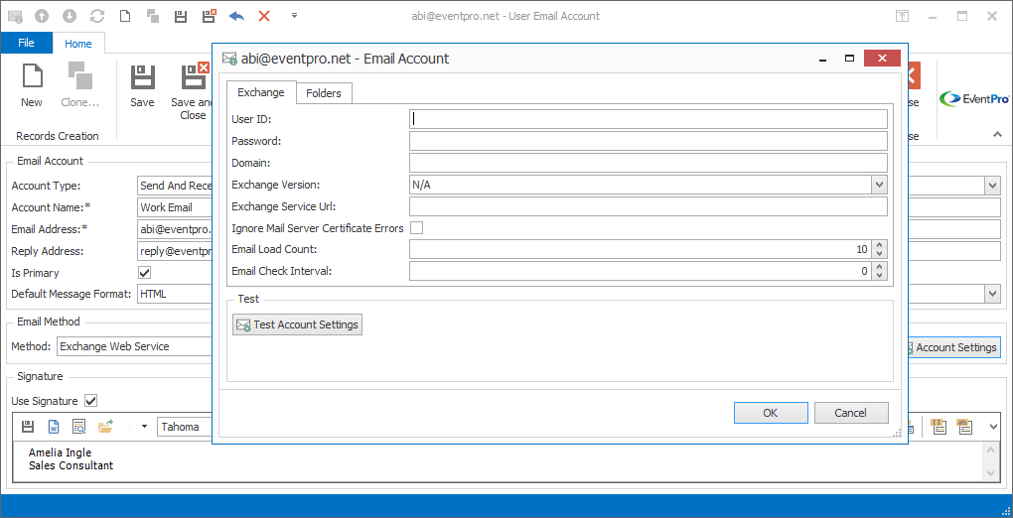The height and width of the screenshot is (518, 1013).
Task: Open the Account Type dropdown arrow
Action: [x=992, y=186]
